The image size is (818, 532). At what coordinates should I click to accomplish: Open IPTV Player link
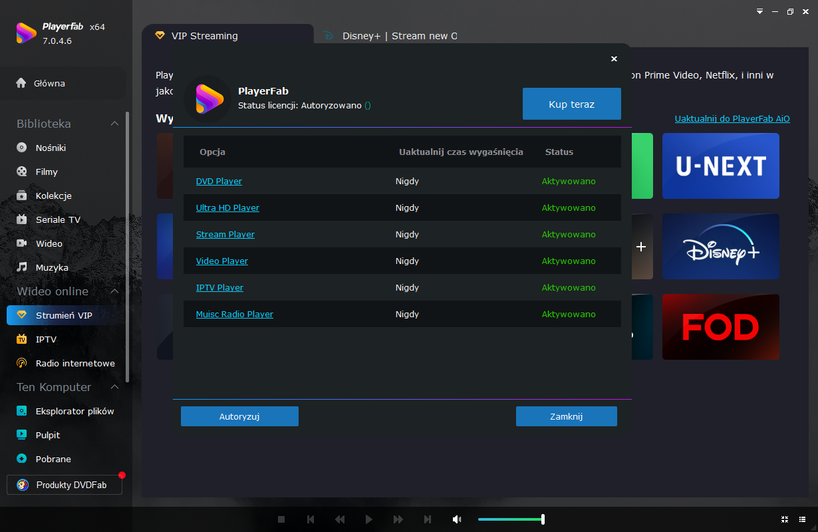coord(219,287)
